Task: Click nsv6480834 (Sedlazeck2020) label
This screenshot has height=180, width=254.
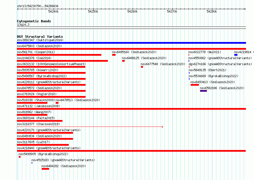Action: coord(39,136)
